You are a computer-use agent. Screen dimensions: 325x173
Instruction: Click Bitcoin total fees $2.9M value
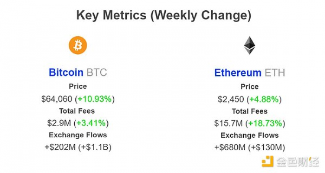[59, 123]
